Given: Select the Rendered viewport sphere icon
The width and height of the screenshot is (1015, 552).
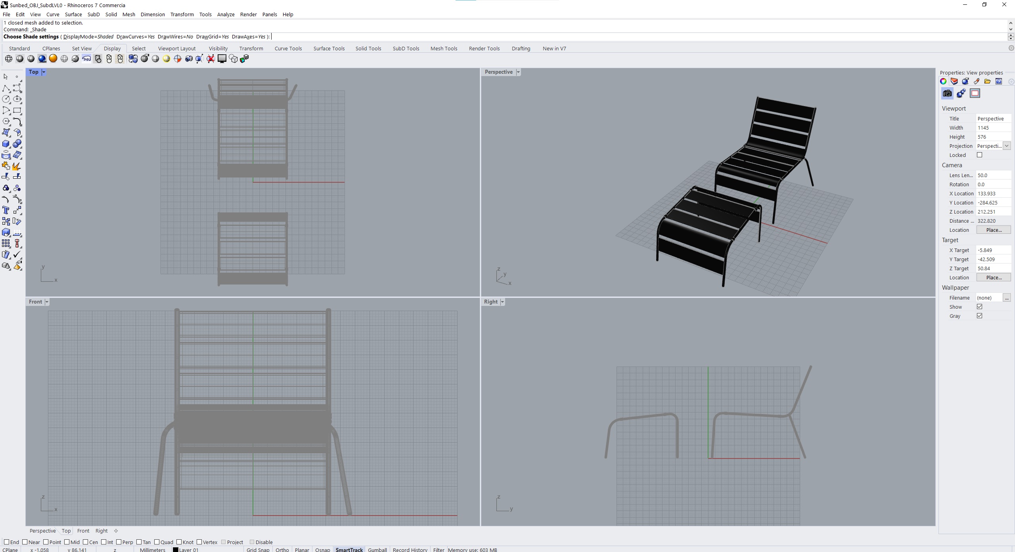Looking at the screenshot, I should pos(42,59).
